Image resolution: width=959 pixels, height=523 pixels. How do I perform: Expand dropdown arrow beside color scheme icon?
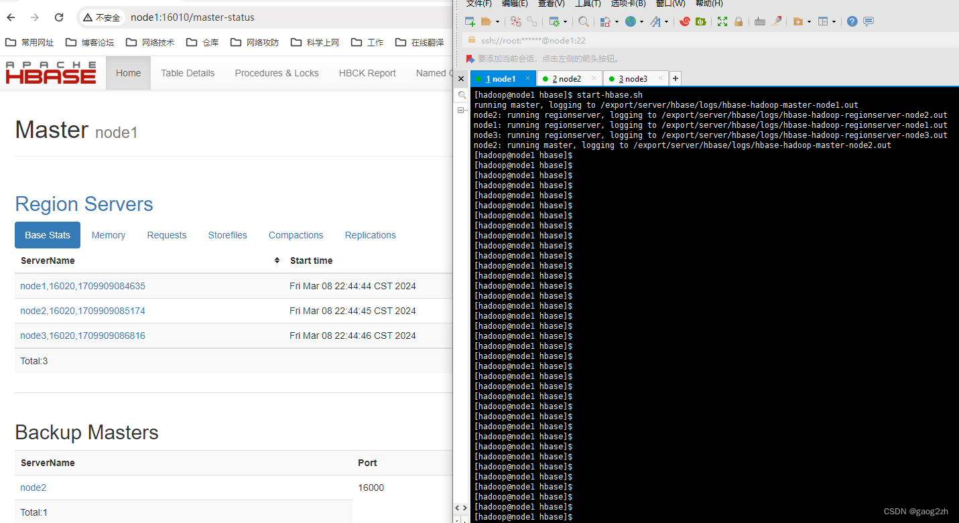615,22
